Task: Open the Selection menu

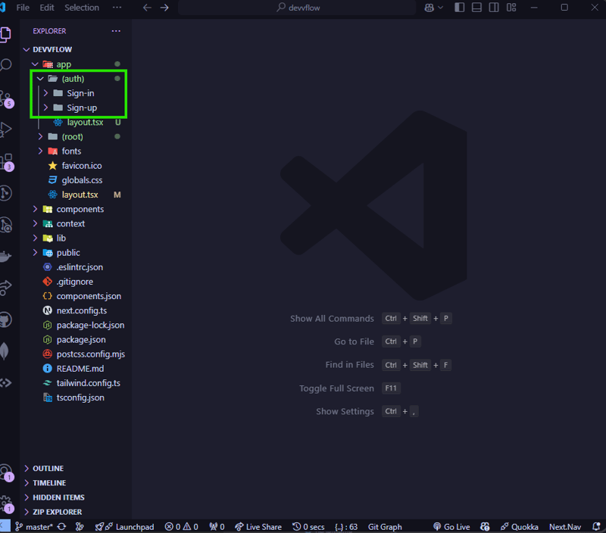Action: tap(82, 8)
